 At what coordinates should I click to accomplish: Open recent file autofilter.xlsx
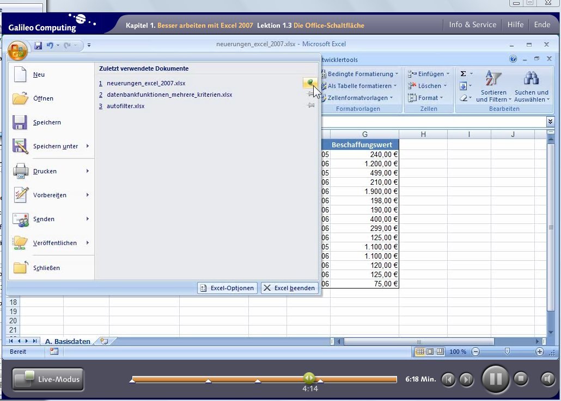click(126, 106)
